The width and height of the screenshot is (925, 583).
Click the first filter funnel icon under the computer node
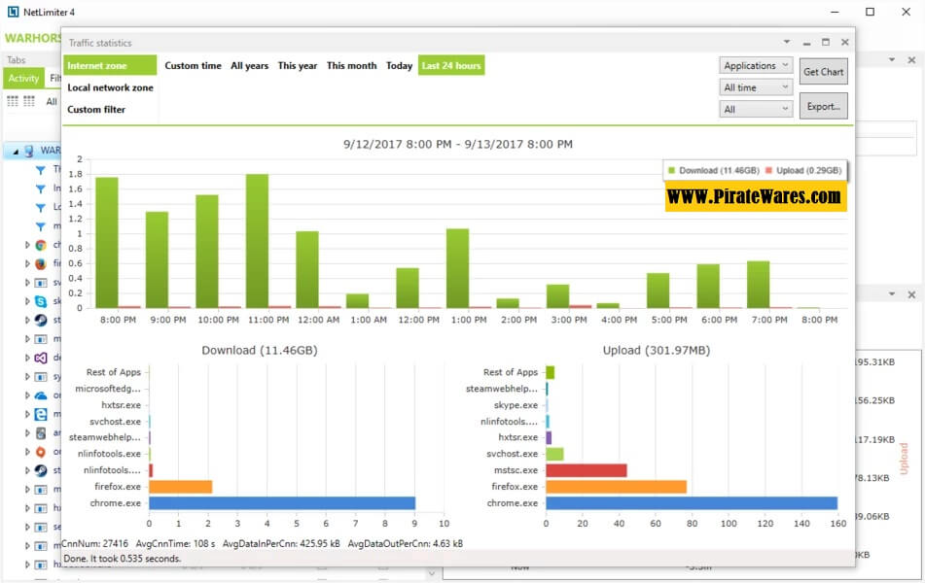pos(41,169)
